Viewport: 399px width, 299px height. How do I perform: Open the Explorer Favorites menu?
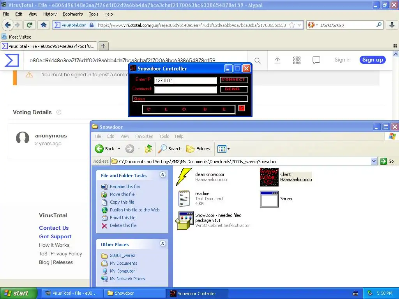pos(144,136)
